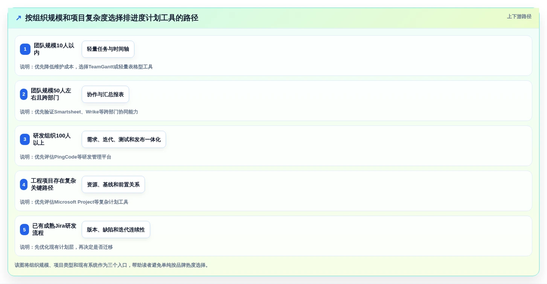Click the note mentioning PingCode
The image size is (547, 284).
[x=66, y=157]
